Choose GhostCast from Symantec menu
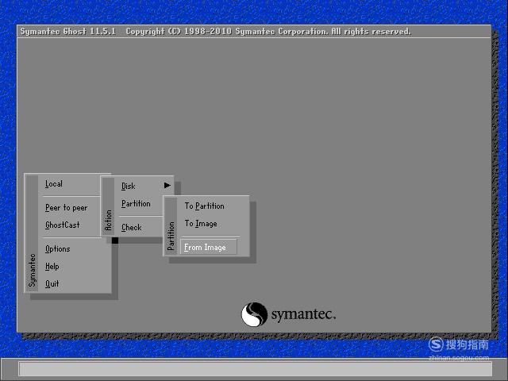Image resolution: width=508 pixels, height=381 pixels. (62, 225)
